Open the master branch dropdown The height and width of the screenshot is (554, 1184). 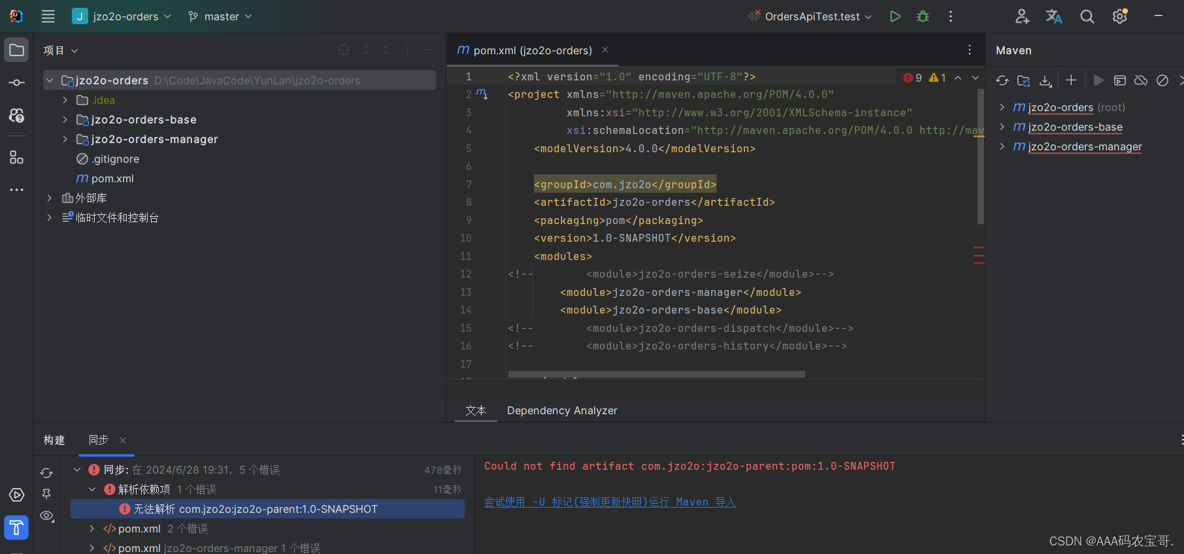(220, 16)
